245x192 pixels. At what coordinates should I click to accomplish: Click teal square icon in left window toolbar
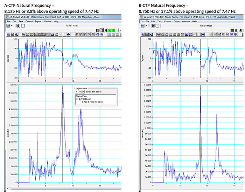point(109,35)
